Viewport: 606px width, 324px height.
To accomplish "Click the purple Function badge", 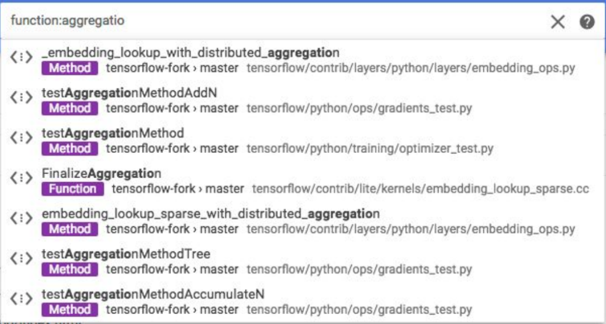I will [73, 189].
